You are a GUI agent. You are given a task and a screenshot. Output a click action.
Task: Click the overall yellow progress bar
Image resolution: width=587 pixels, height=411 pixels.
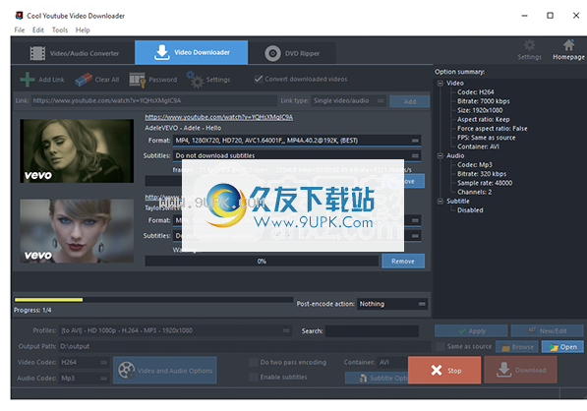tap(153, 300)
